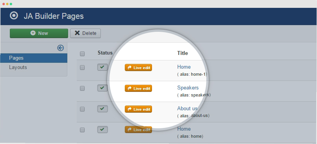Open the Speakers page title link
317x144 pixels.
188,88
